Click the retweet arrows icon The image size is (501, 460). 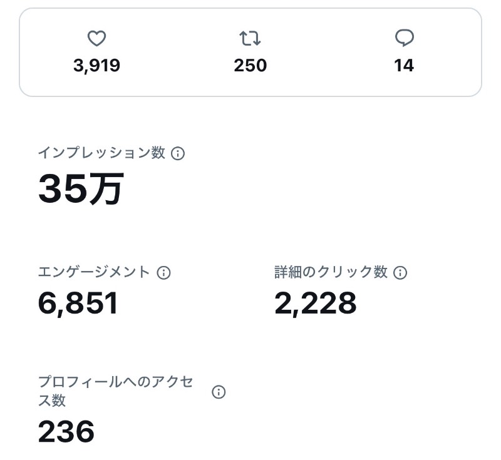point(250,38)
